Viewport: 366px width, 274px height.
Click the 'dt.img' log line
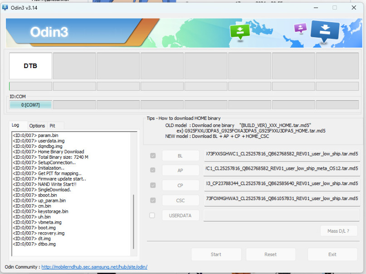pyautogui.click(x=31, y=239)
